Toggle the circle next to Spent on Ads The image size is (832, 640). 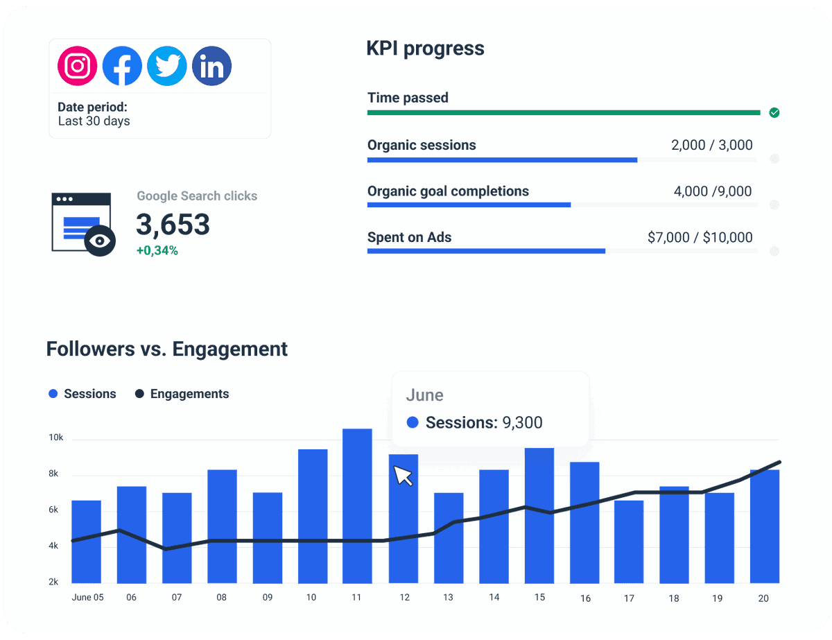[x=774, y=251]
